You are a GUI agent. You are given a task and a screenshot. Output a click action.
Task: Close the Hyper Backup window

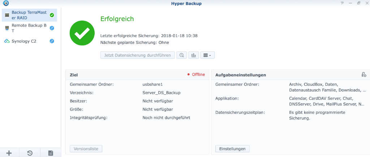click(x=367, y=3)
